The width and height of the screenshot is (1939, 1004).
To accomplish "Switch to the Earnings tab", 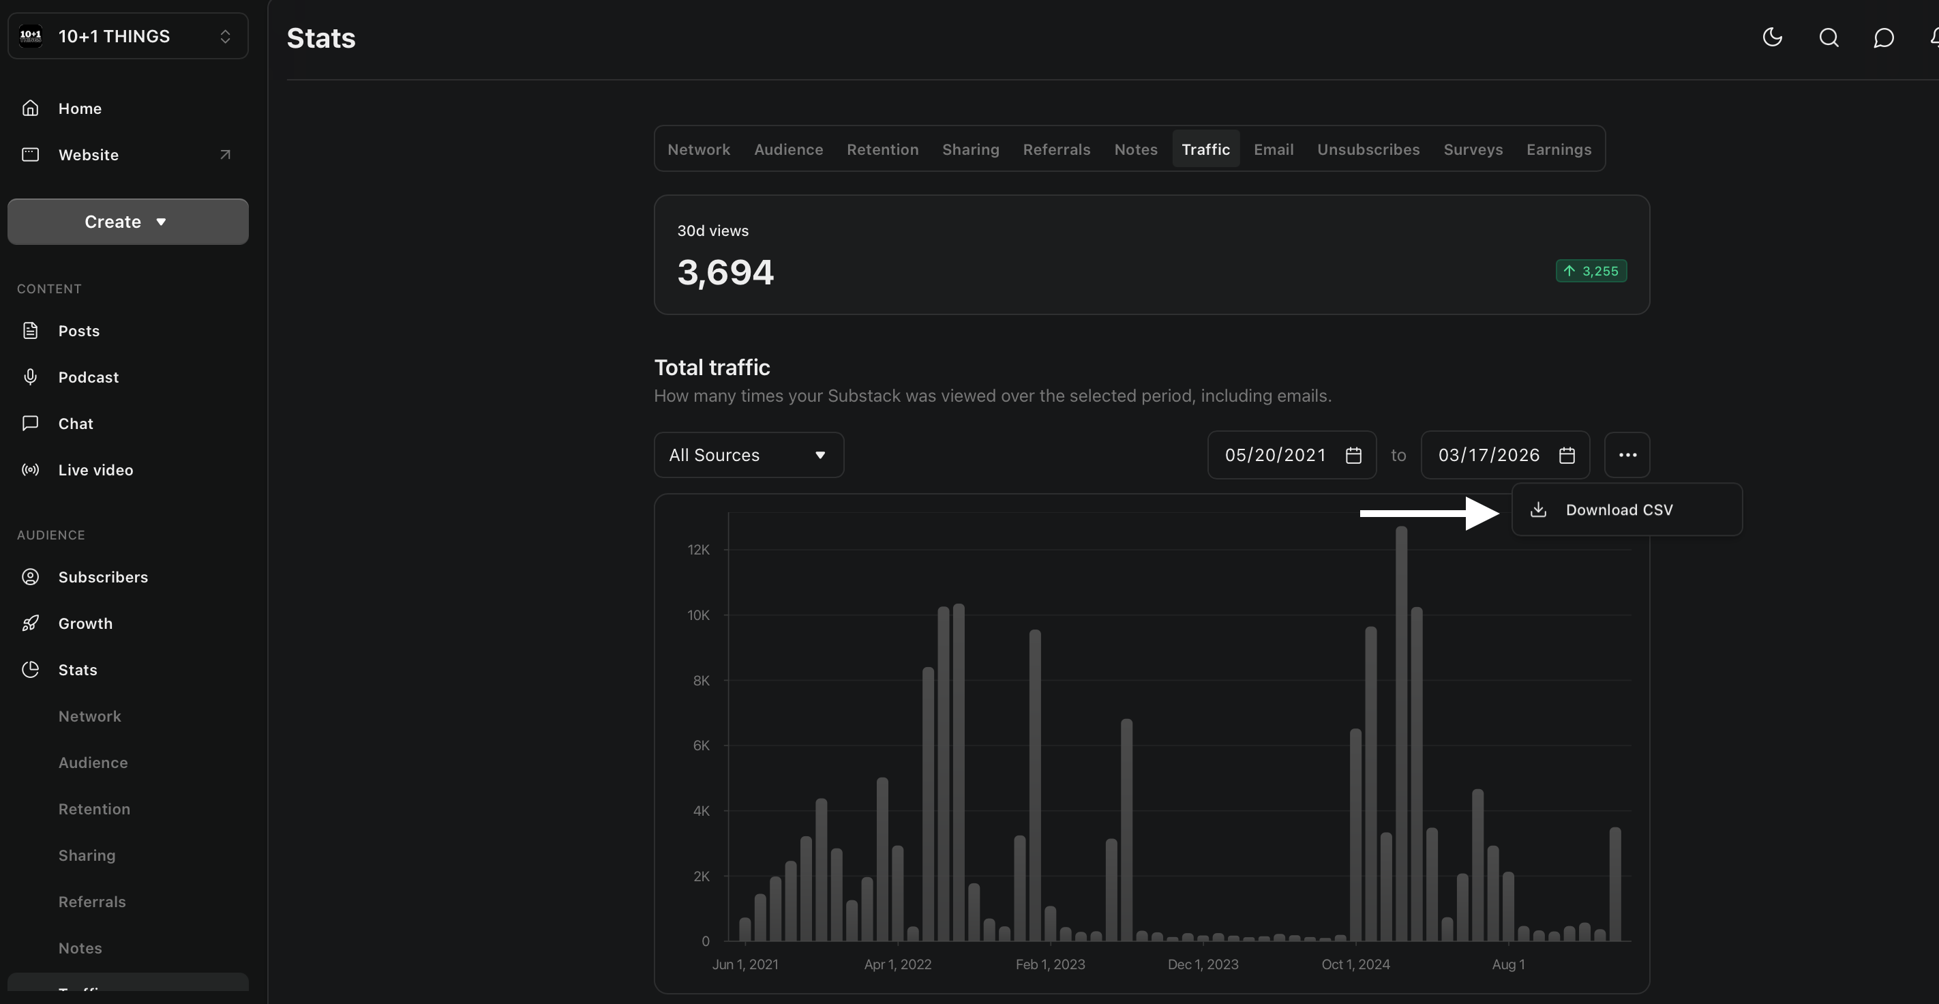I will (x=1558, y=149).
